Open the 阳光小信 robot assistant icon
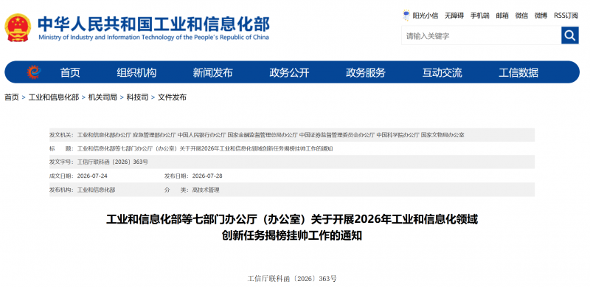 [x=406, y=15]
